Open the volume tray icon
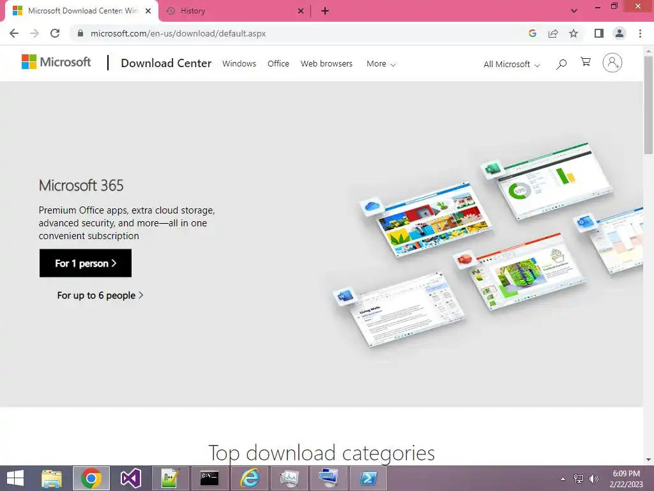Image resolution: width=654 pixels, height=491 pixels. point(594,478)
